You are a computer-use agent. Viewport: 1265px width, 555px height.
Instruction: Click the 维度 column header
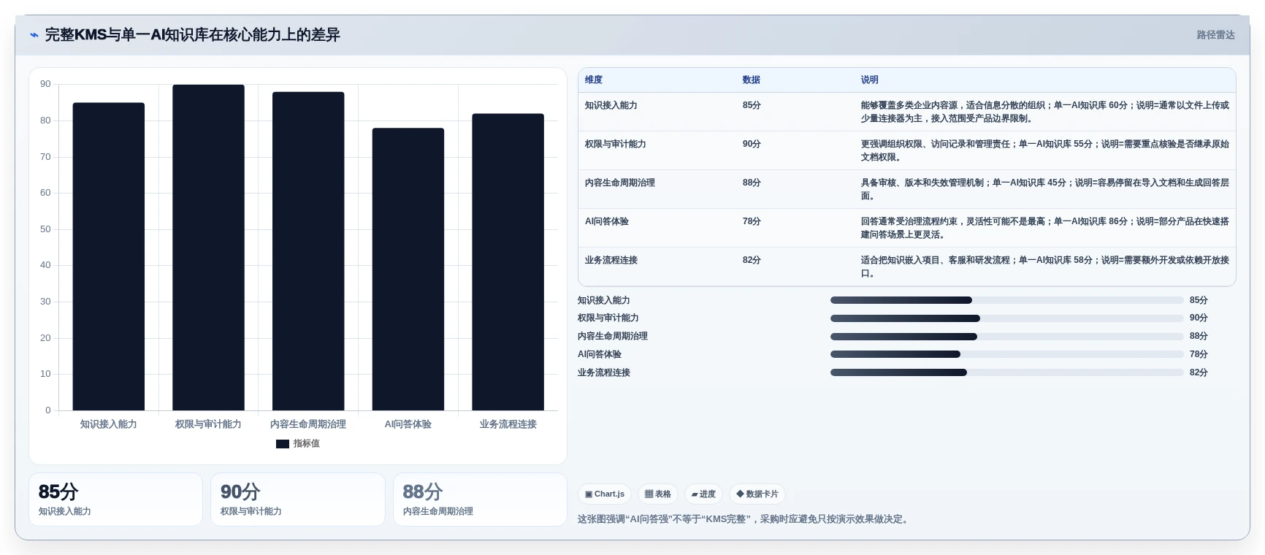[594, 80]
